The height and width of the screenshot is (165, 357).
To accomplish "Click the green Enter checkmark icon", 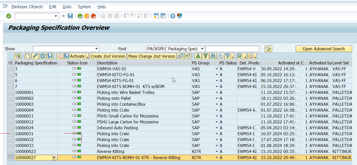I will pos(9,16).
